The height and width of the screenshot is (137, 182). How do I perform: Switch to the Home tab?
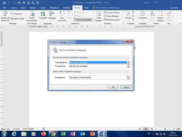tap(14, 8)
